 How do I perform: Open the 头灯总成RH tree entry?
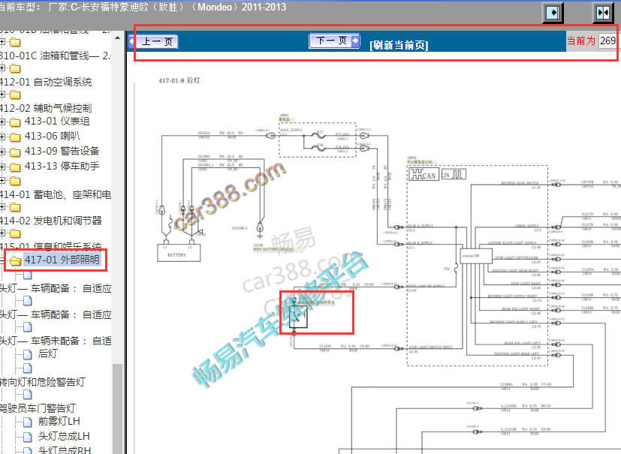click(65, 450)
